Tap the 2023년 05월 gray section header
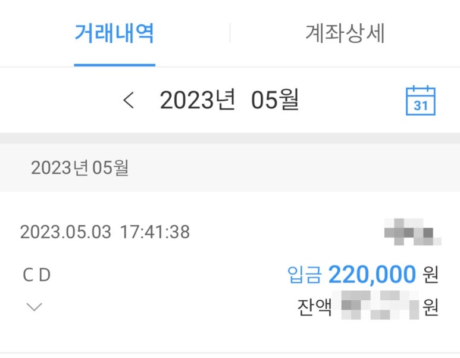Screen dimensions: 460x358 pyautogui.click(x=230, y=168)
